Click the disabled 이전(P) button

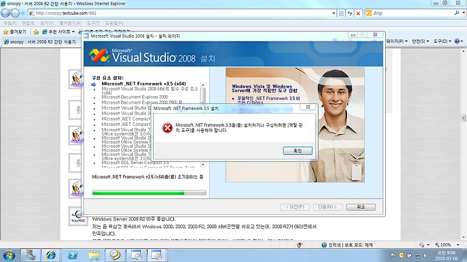(295, 207)
